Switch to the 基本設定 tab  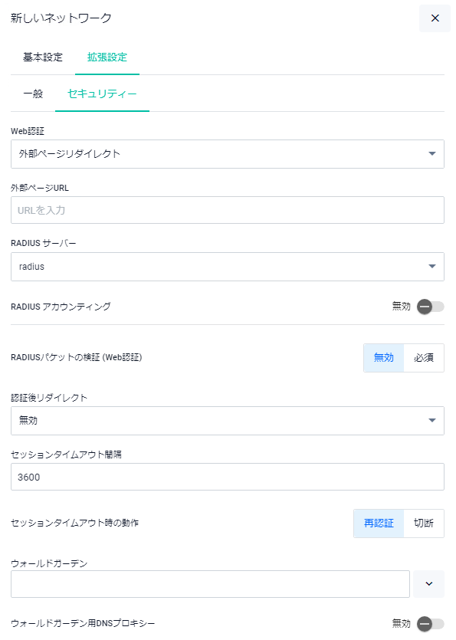[x=43, y=57]
